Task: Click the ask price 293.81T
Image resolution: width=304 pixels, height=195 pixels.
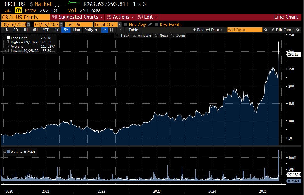Action: click(x=118, y=4)
